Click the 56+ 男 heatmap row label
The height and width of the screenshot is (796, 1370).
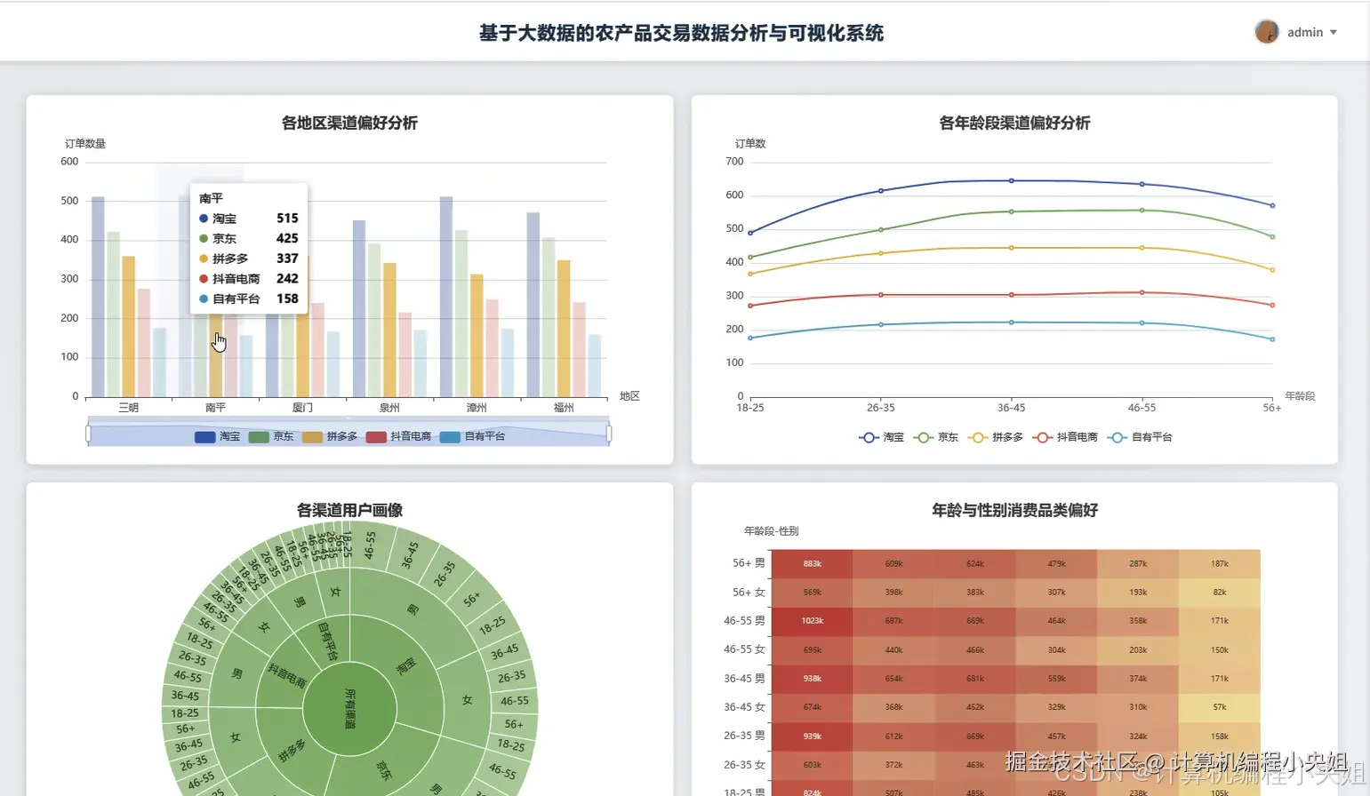[749, 563]
